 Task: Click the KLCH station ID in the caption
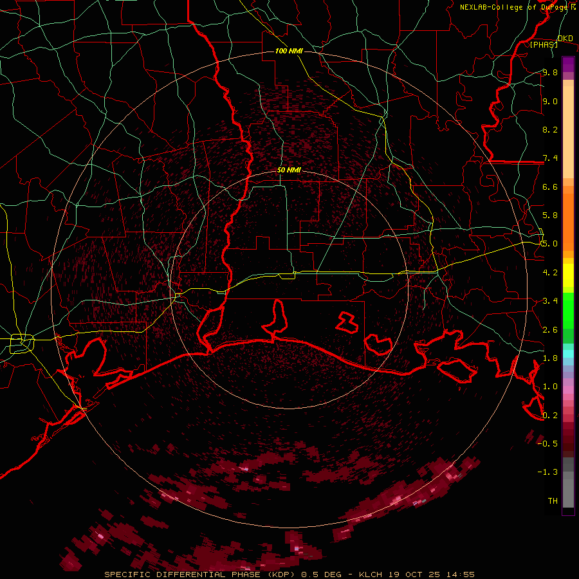coord(371,574)
